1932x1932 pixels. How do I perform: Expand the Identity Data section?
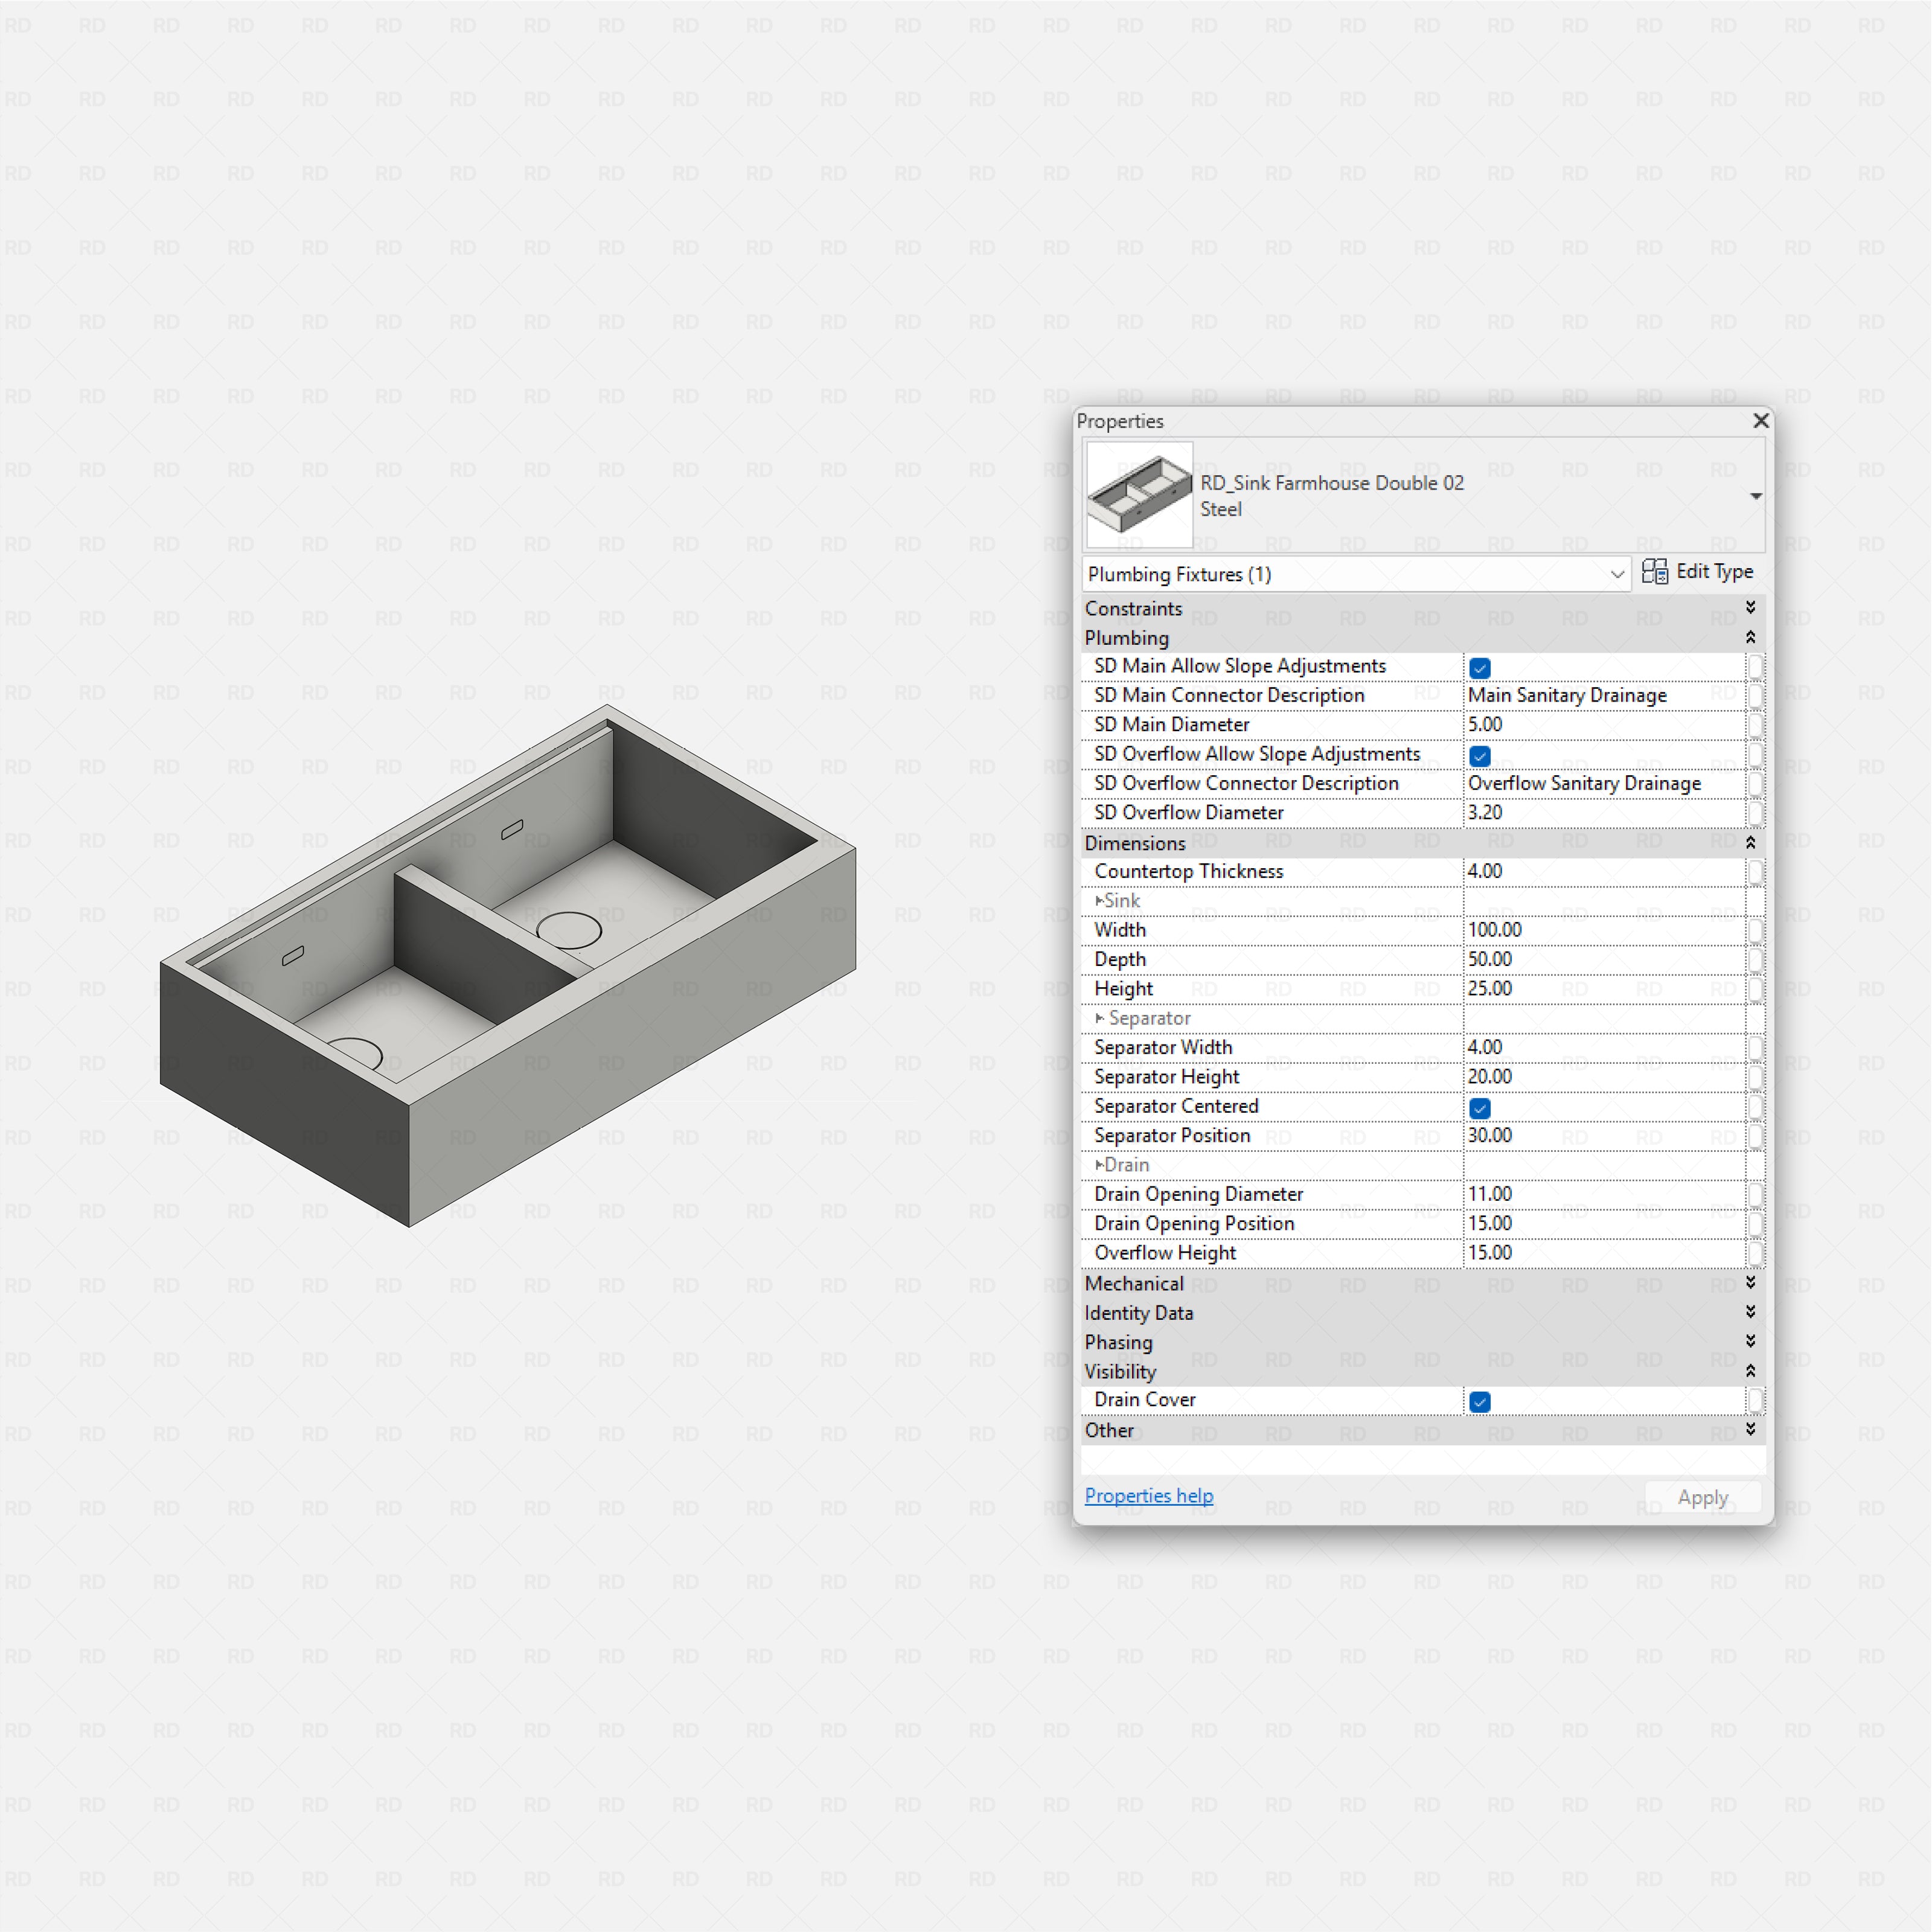coord(1751,1312)
